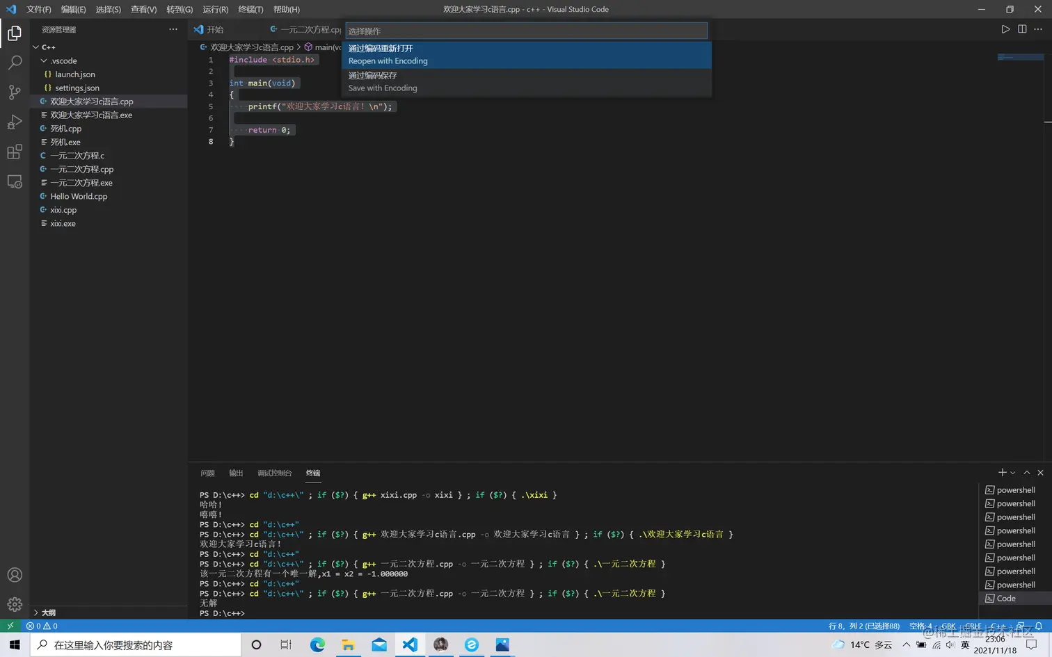Open the Accounts icon
This screenshot has width=1052, height=657.
pyautogui.click(x=15, y=575)
